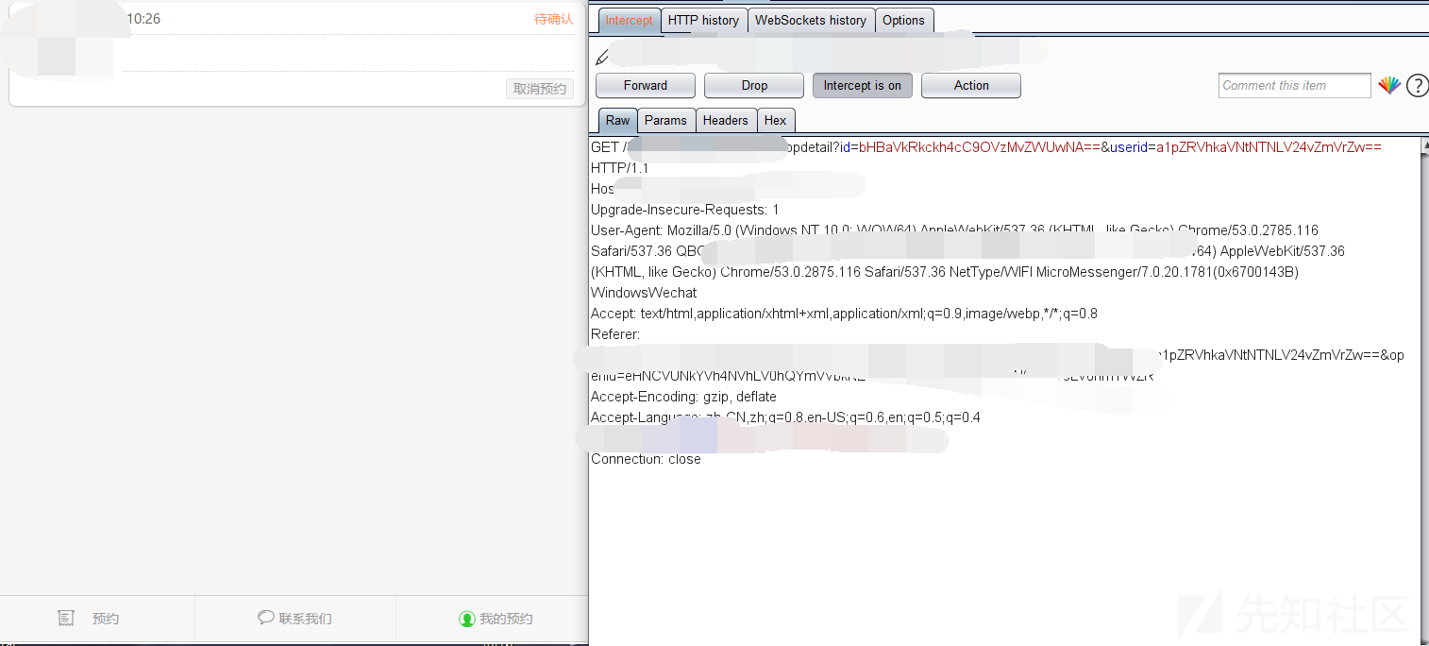Viewport: 1429px width, 646px height.
Task: Open the rainbow highlight color picker
Action: point(1389,86)
